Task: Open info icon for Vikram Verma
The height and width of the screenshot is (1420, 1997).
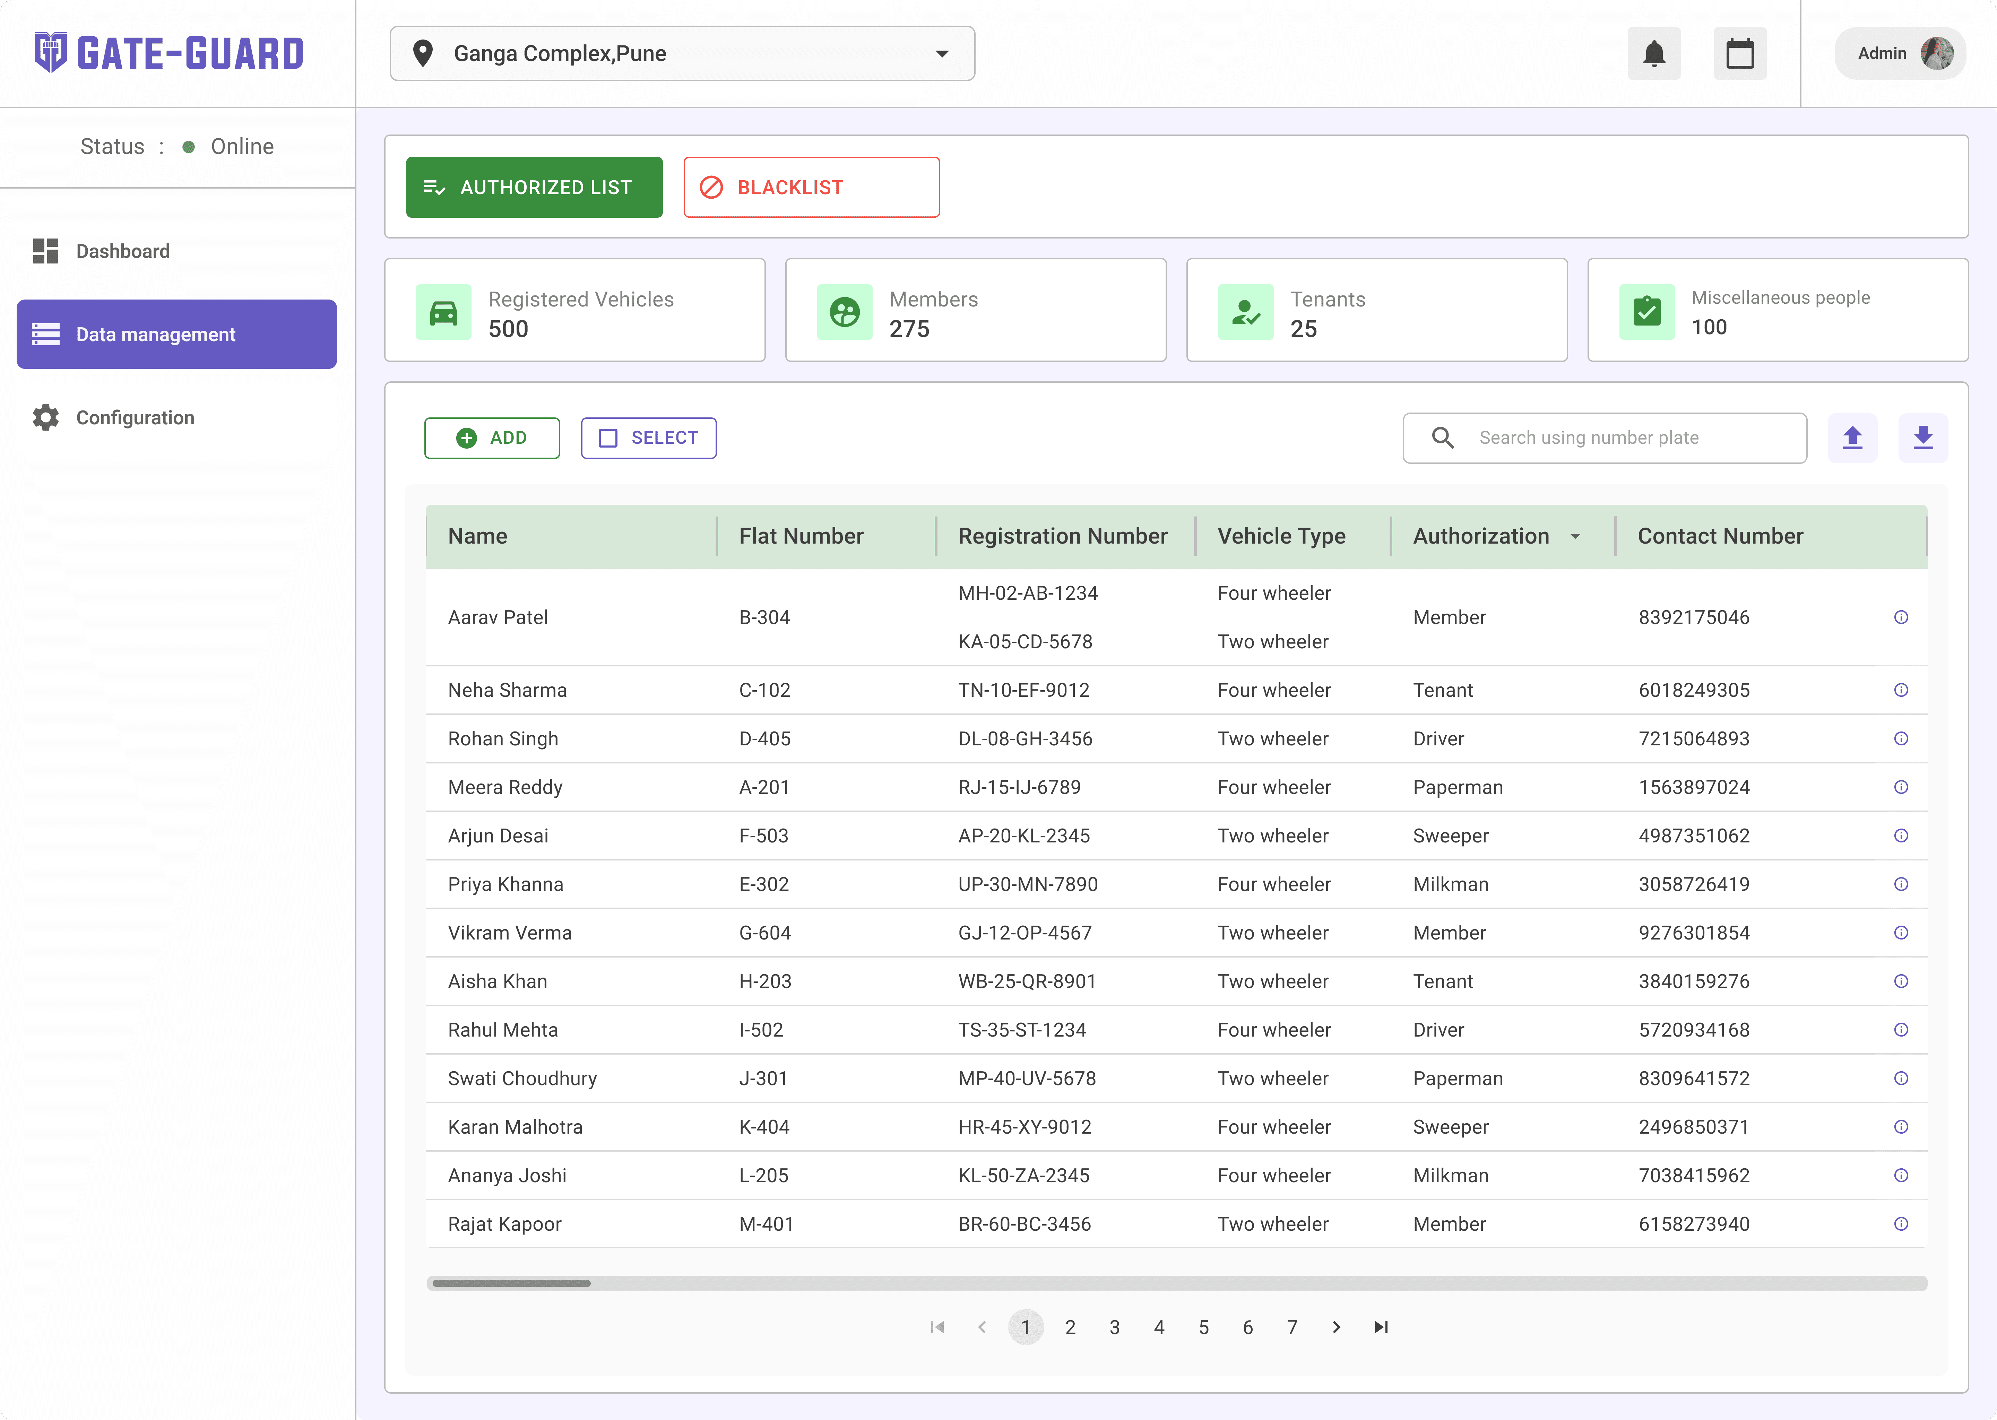Action: 1901,933
